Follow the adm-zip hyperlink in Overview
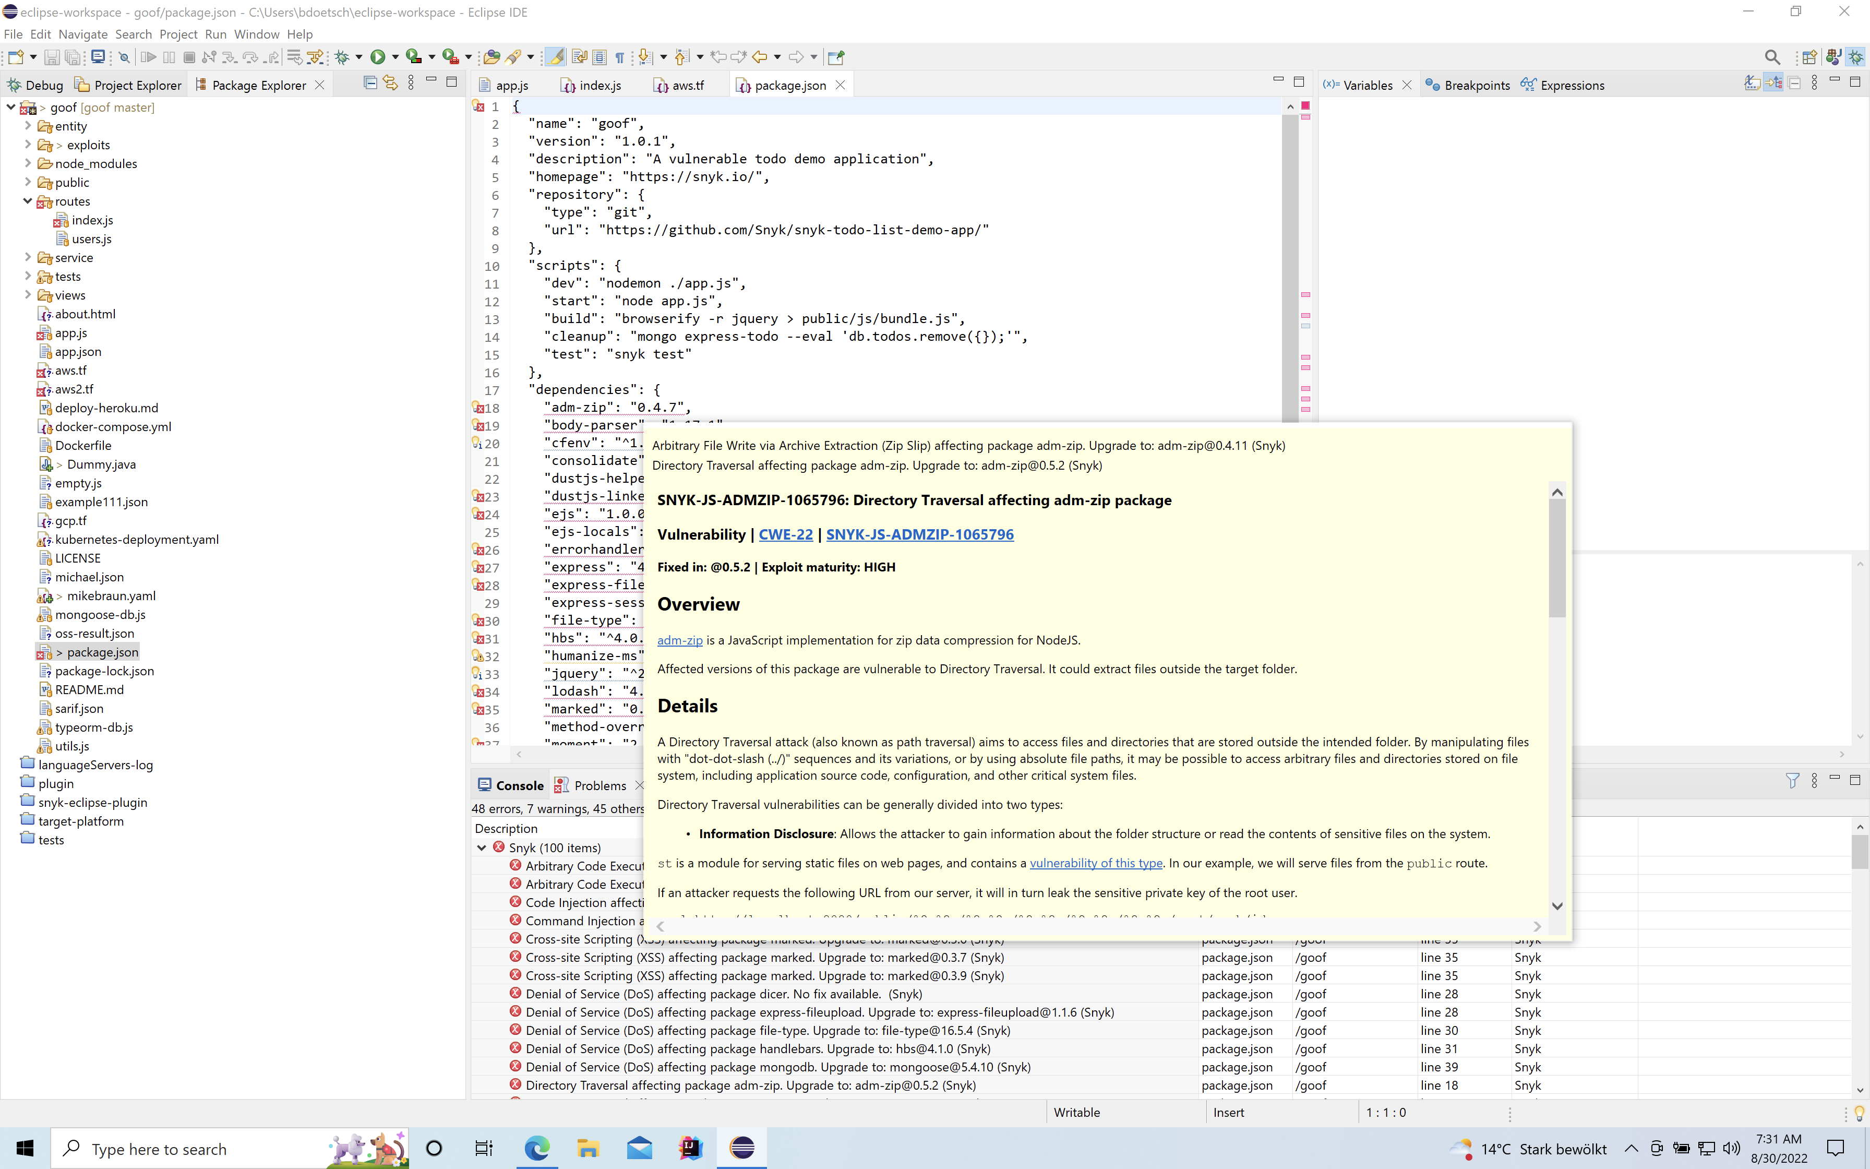 point(679,640)
